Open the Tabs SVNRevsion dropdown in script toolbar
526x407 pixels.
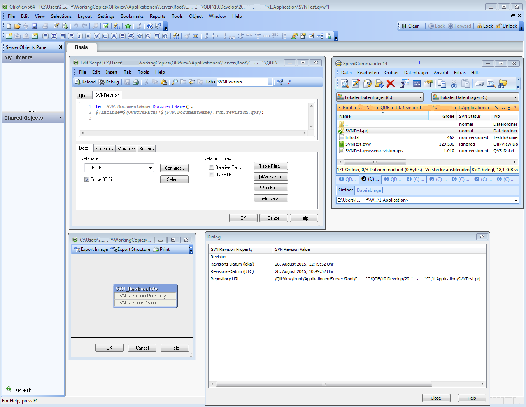click(270, 82)
